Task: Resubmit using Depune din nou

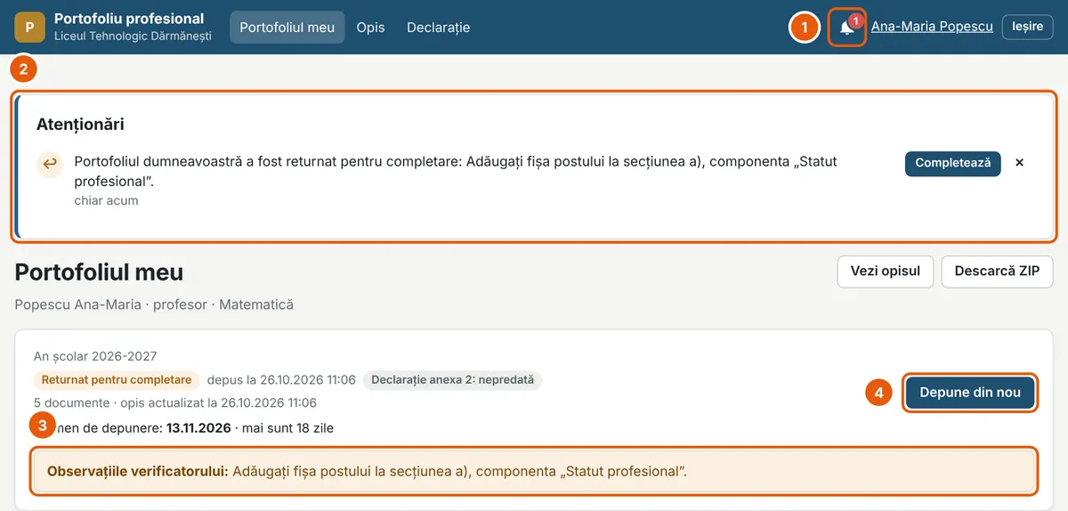Action: click(x=970, y=393)
